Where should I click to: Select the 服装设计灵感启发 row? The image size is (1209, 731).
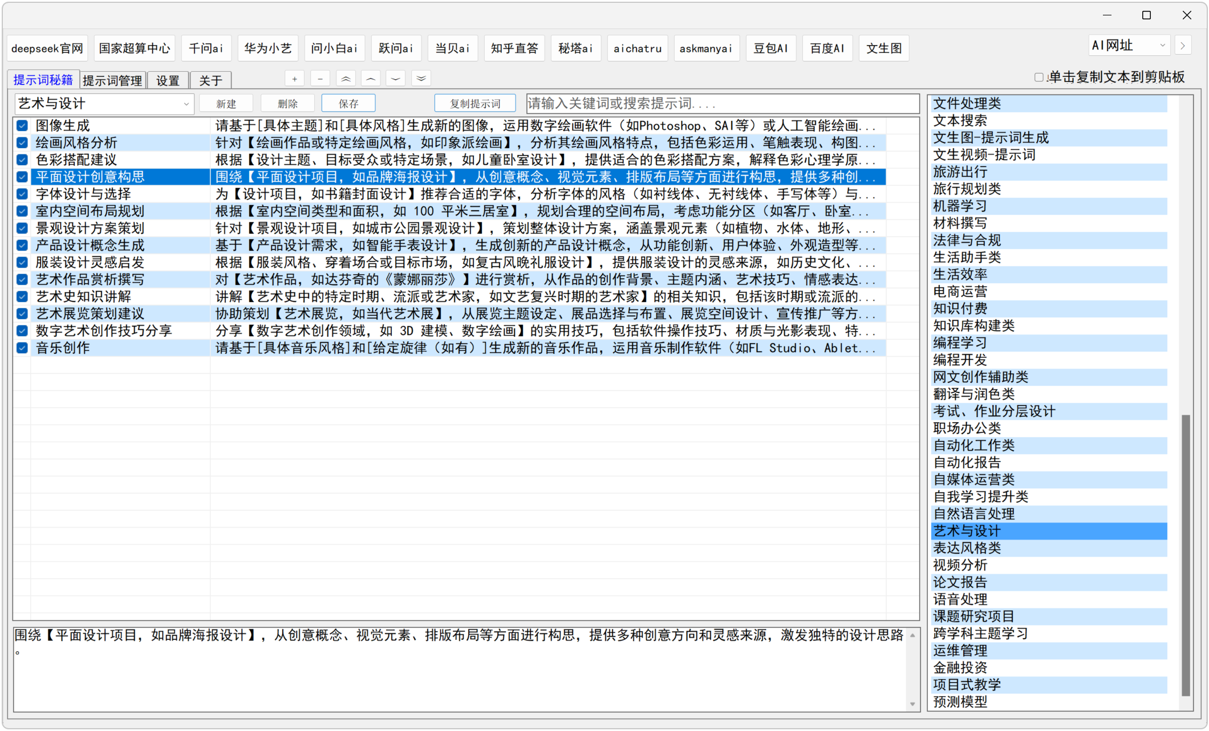[450, 262]
